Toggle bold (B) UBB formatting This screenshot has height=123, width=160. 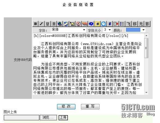point(35,24)
